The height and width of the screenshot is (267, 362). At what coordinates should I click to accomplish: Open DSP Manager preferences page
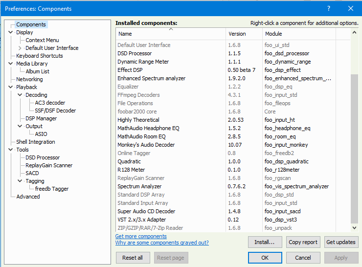click(41, 118)
